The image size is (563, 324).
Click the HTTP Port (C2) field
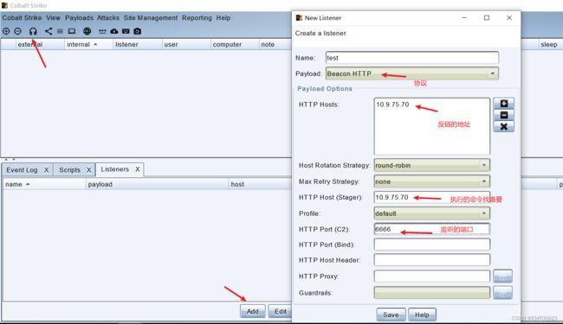tap(431, 229)
